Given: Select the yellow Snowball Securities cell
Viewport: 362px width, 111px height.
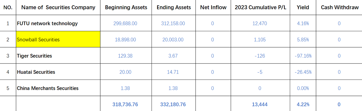Looking at the screenshot, I should pyautogui.click(x=58, y=40).
